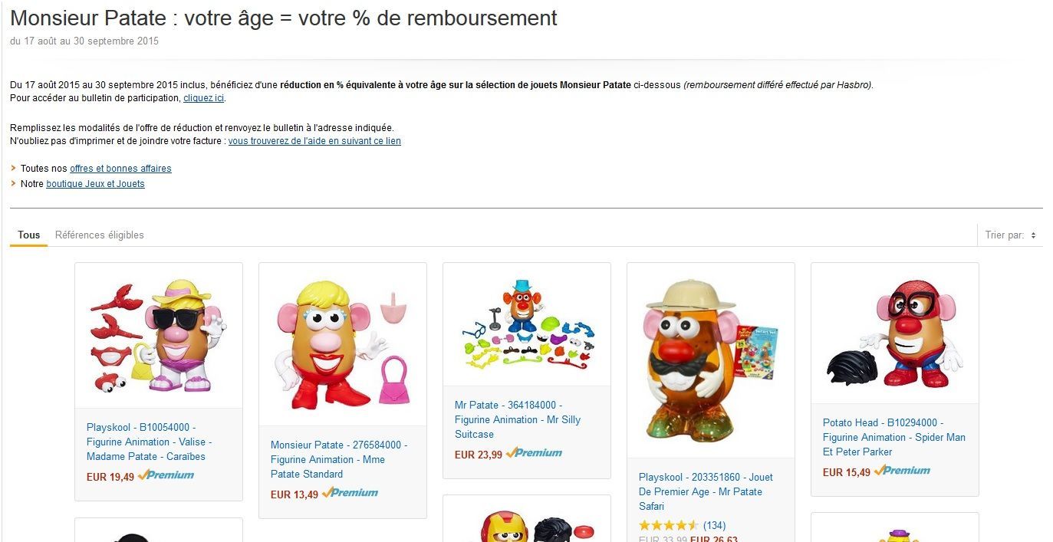The width and height of the screenshot is (1053, 542).
Task: Click Premium badge next to EUR 15,49
Action: tap(902, 471)
